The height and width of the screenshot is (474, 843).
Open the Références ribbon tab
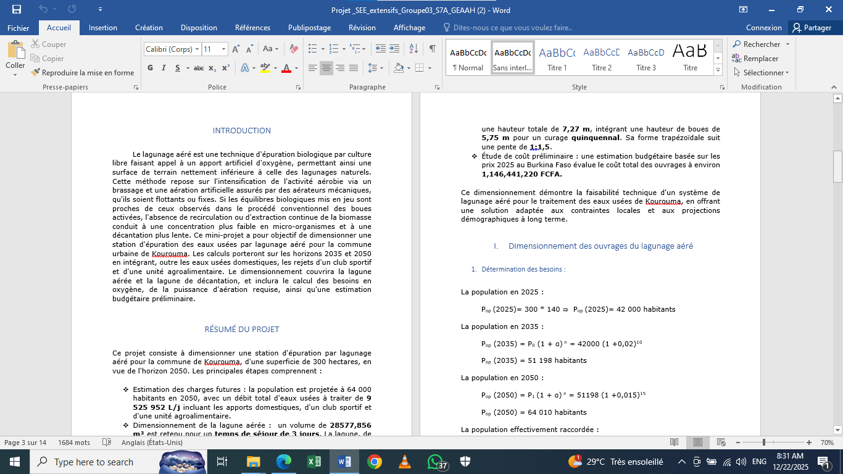(x=252, y=28)
